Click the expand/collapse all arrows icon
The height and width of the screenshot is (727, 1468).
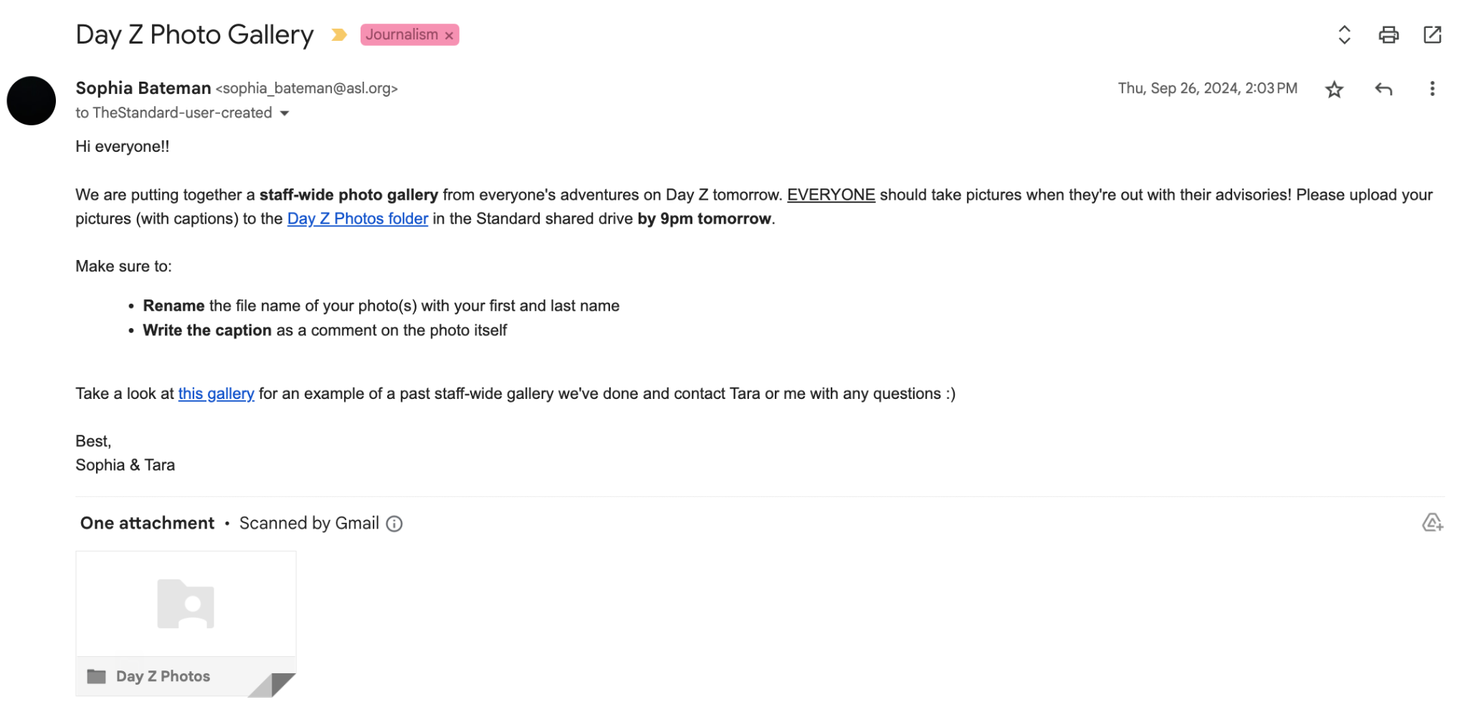pyautogui.click(x=1344, y=34)
